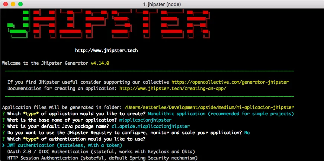Screen dimensions: 324x161
Task: Click the answer 'Monolithic application'
Action: [x=221, y=114]
